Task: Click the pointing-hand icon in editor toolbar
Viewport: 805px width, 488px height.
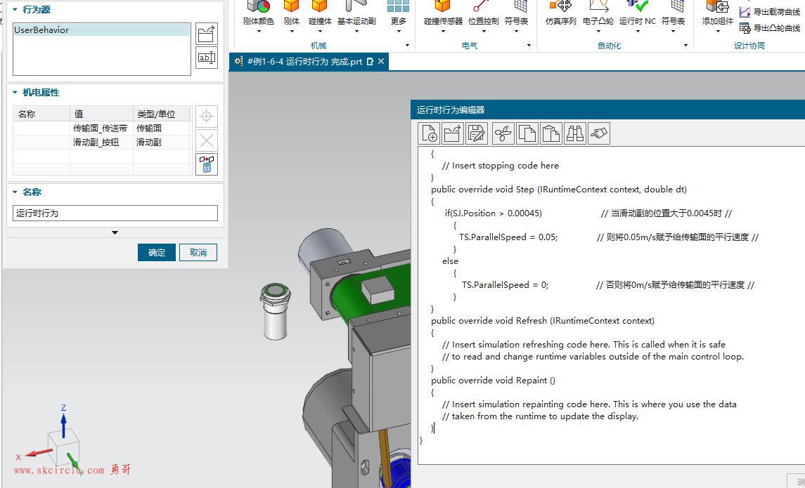Action: pyautogui.click(x=599, y=134)
